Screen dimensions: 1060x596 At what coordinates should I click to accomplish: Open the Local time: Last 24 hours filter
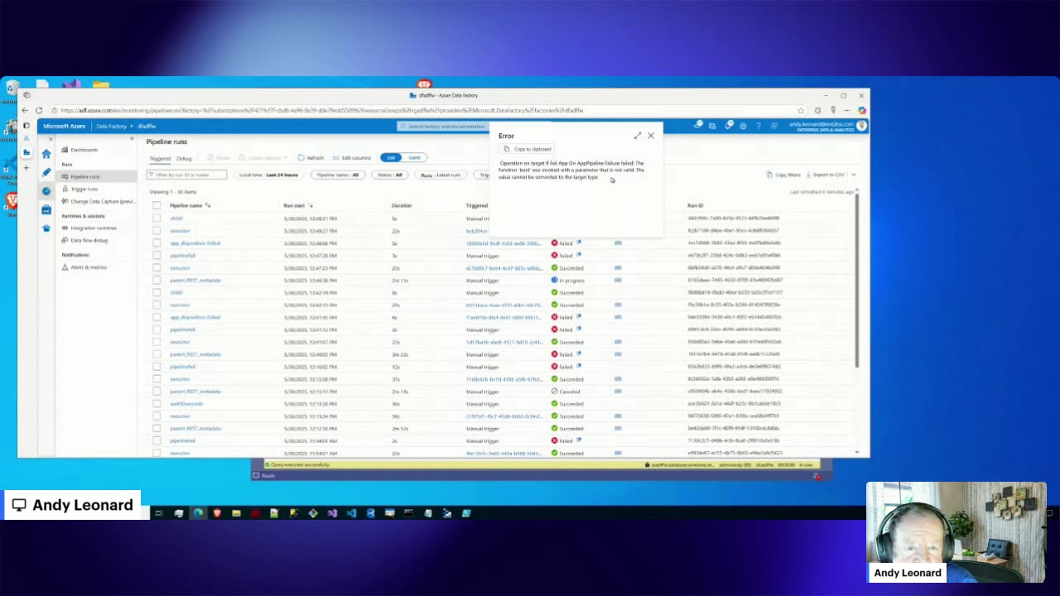pos(268,175)
